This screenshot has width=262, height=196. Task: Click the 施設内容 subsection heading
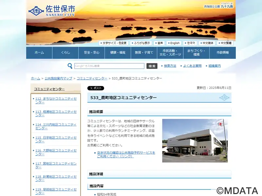96,186
